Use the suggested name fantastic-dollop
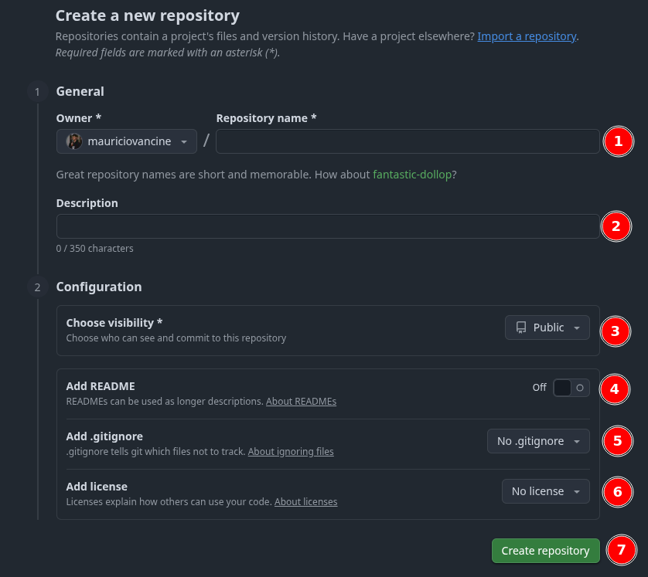This screenshot has height=577, width=648. pyautogui.click(x=412, y=175)
